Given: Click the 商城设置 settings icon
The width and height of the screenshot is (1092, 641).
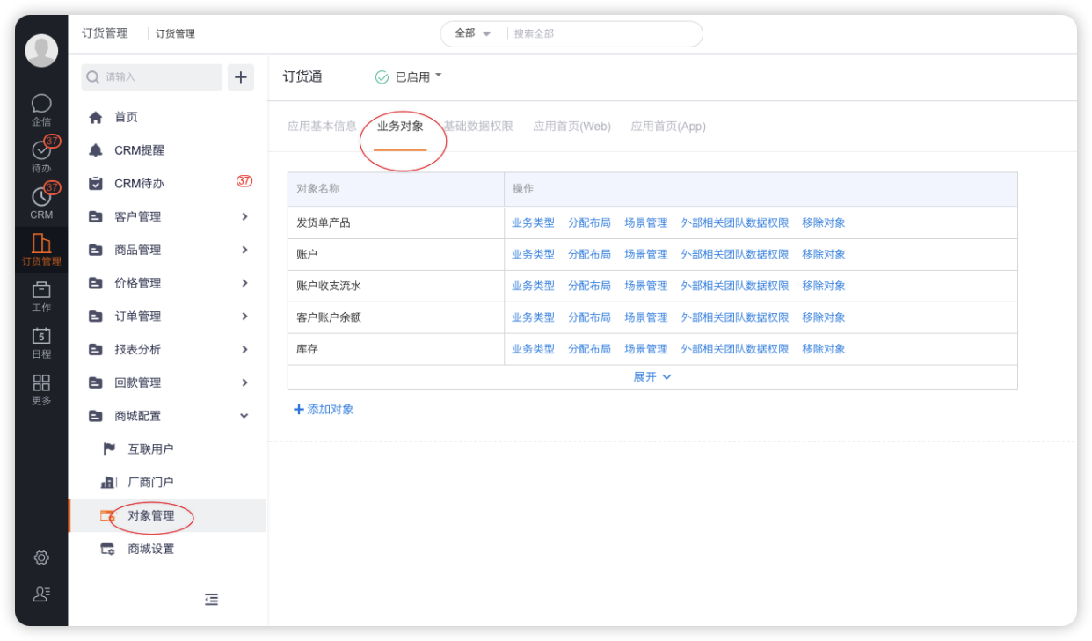Looking at the screenshot, I should click(108, 549).
